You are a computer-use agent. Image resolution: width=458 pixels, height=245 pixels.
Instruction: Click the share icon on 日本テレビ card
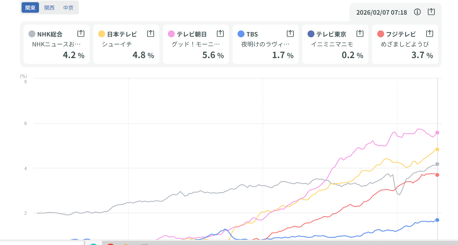150,34
